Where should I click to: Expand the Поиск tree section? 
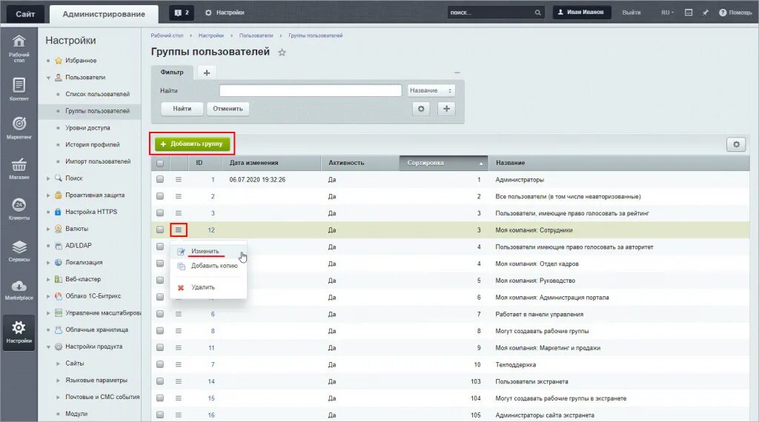(48, 178)
